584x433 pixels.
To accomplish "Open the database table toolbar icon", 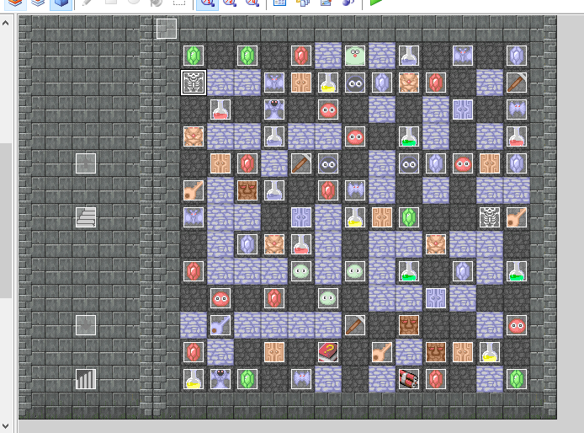I will 279,3.
